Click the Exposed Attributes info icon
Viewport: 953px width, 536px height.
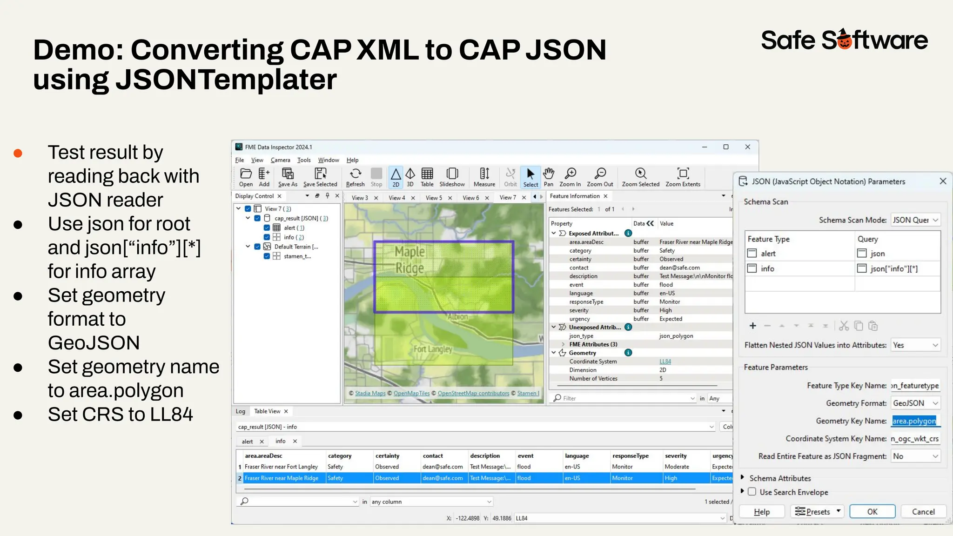(x=628, y=233)
